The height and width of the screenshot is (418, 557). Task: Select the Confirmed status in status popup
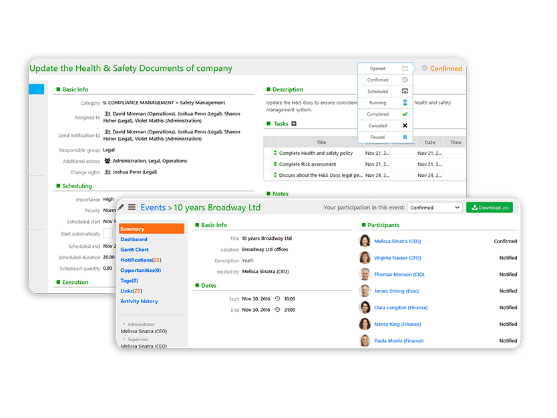coord(385,80)
